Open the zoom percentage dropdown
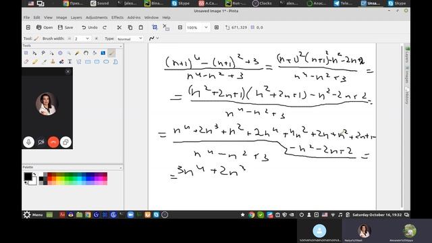Screen dimensions: 432x243 tap(206, 28)
